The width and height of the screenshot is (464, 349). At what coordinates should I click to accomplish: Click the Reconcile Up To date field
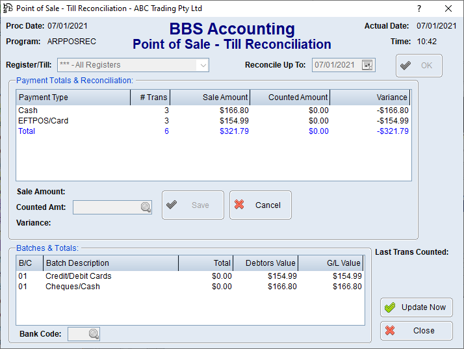(336, 65)
